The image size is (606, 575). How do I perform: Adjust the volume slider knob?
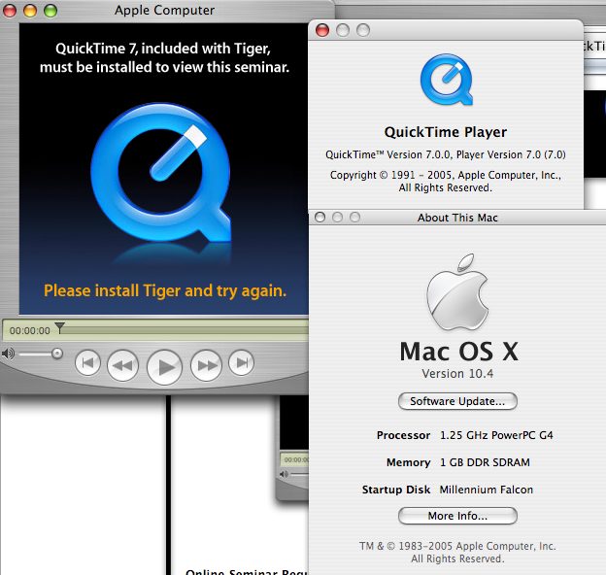coord(57,354)
